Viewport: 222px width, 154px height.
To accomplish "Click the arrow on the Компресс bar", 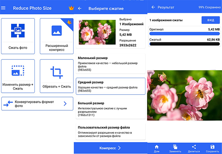I will pos(119,148).
